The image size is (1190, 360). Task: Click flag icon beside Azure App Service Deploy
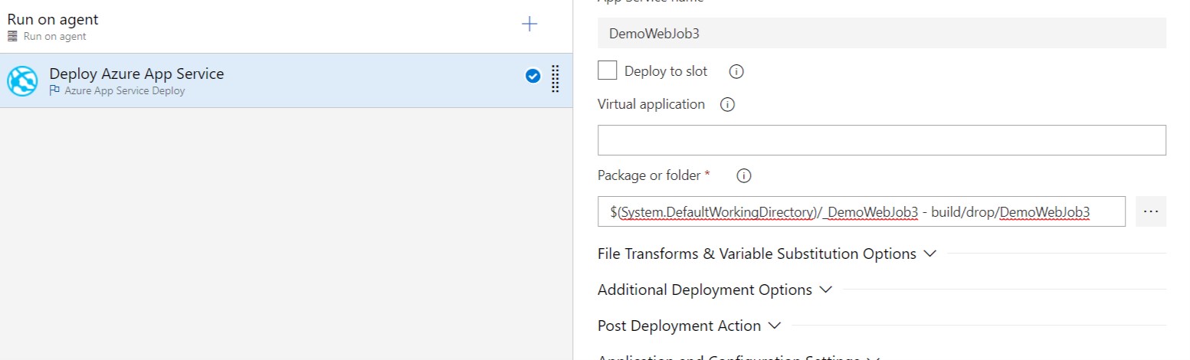[x=54, y=90]
